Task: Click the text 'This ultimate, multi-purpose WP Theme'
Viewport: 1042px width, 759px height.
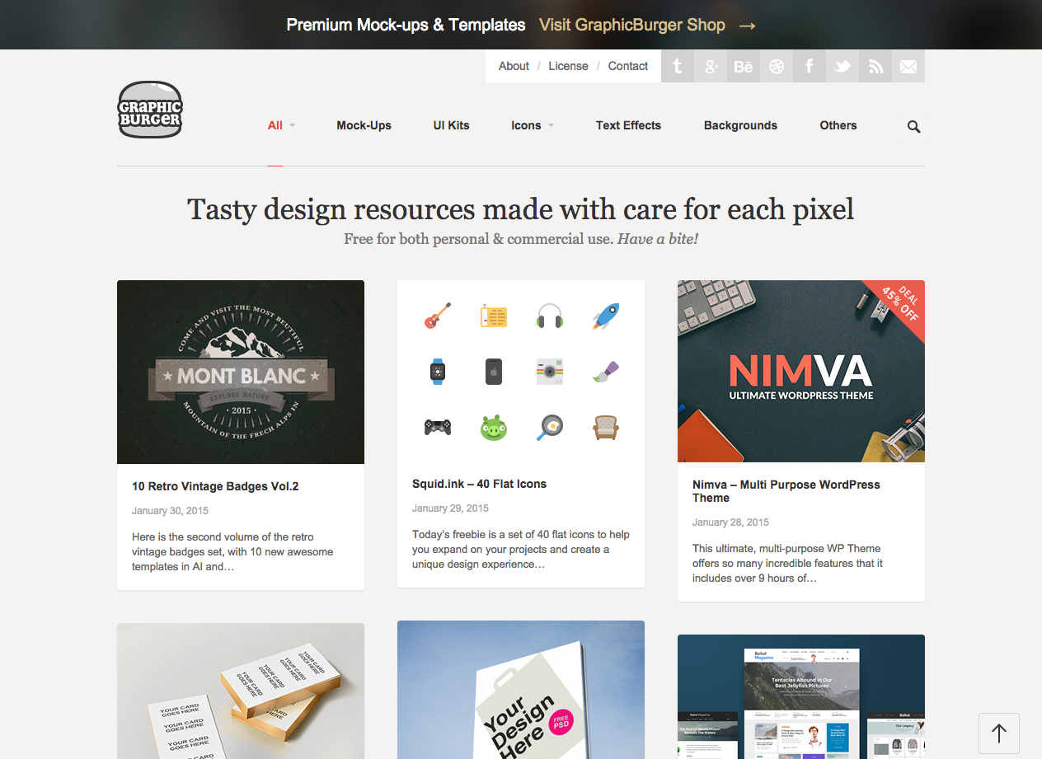Action: (786, 548)
